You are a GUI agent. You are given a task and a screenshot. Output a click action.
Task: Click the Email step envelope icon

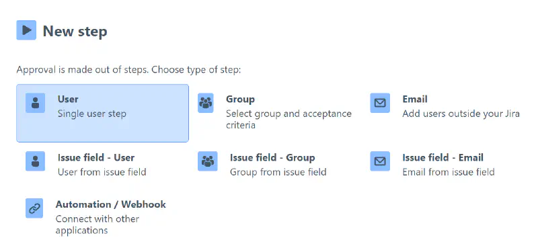[x=380, y=103]
